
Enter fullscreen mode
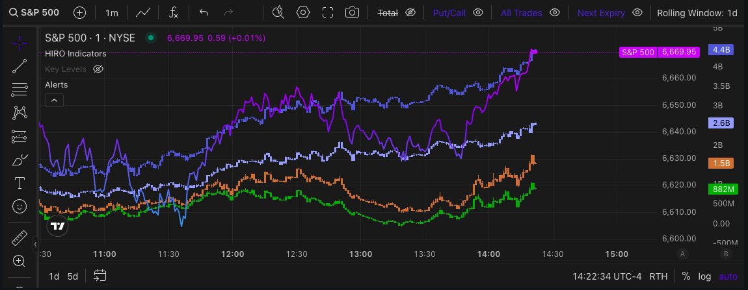click(x=328, y=13)
